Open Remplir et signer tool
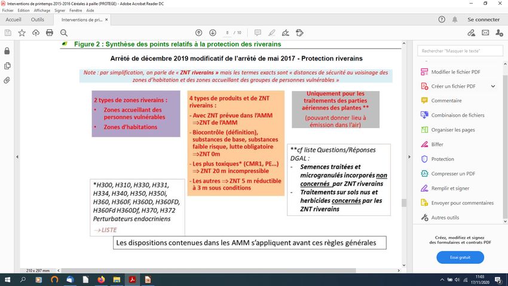 [x=450, y=188]
